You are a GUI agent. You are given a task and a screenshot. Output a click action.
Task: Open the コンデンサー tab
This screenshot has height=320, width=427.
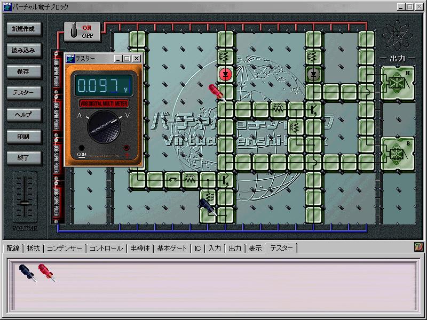65,249
